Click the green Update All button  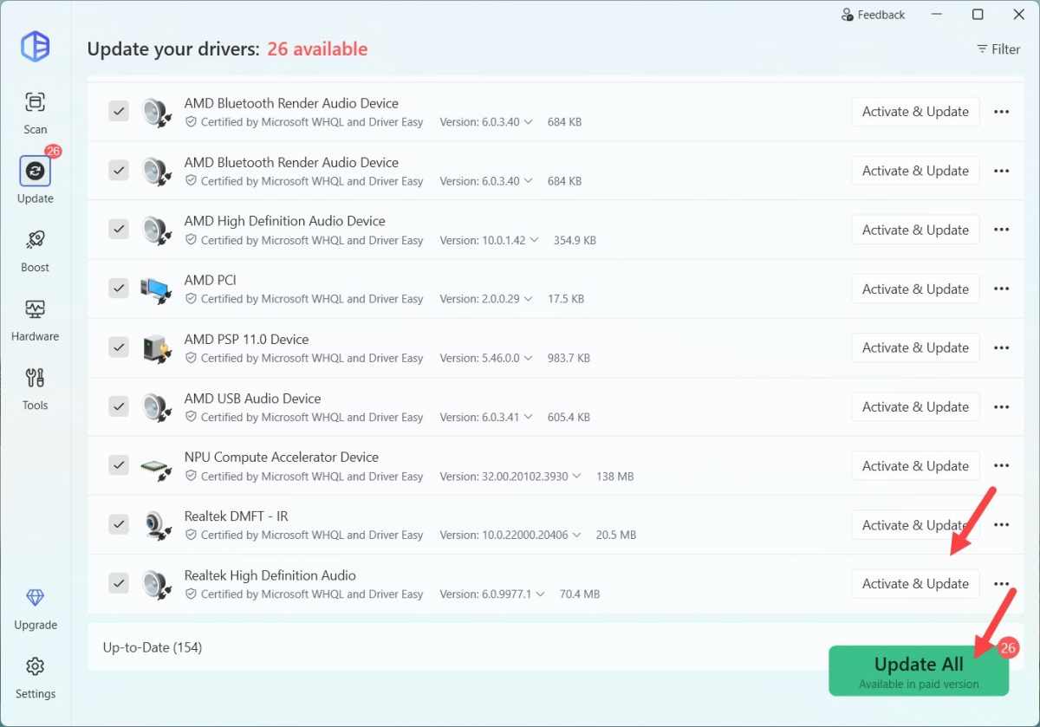[x=919, y=671]
